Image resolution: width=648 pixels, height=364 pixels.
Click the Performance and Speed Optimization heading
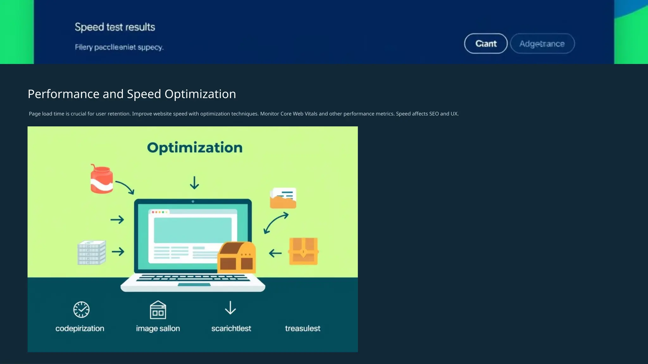click(x=132, y=94)
